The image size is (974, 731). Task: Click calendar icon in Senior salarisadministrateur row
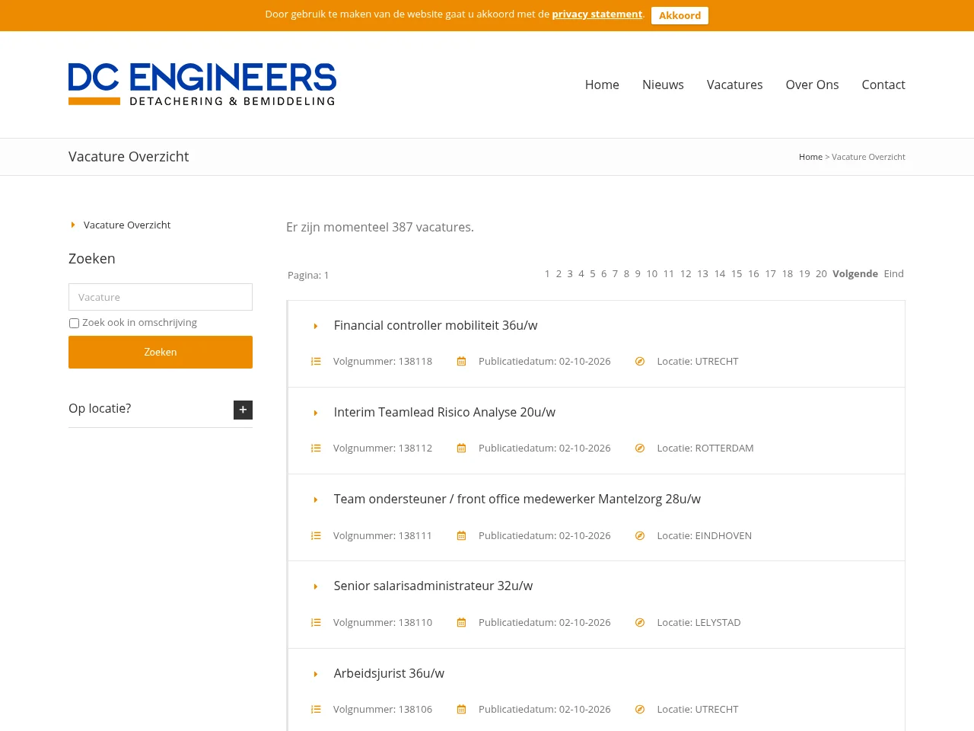[461, 623]
